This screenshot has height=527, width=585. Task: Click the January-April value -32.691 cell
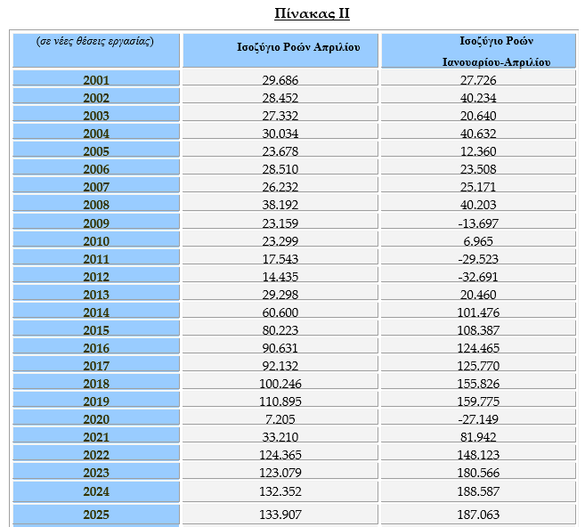477,277
